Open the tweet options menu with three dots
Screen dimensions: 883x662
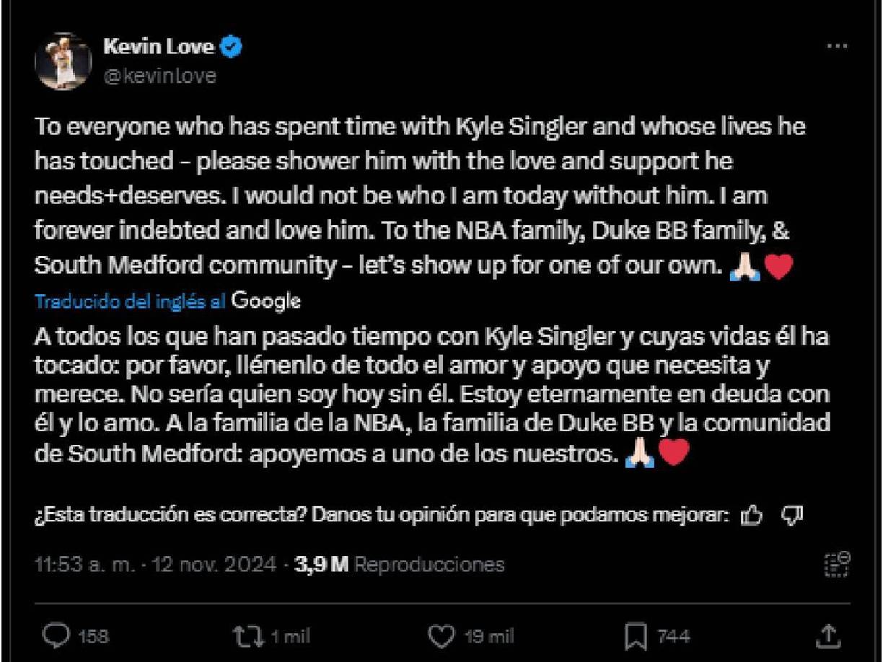tap(838, 45)
